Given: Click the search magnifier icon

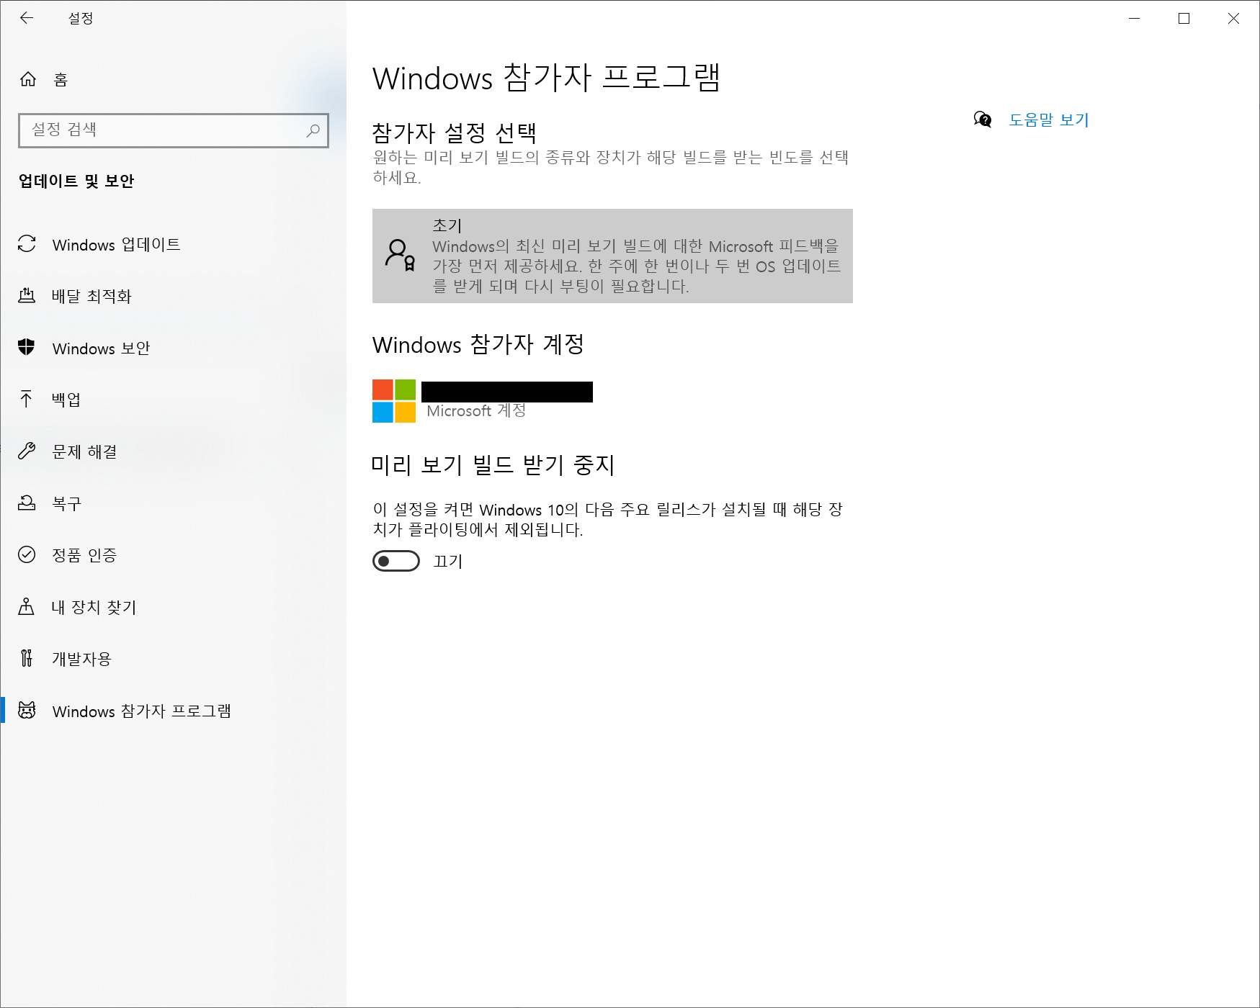Looking at the screenshot, I should 313,130.
